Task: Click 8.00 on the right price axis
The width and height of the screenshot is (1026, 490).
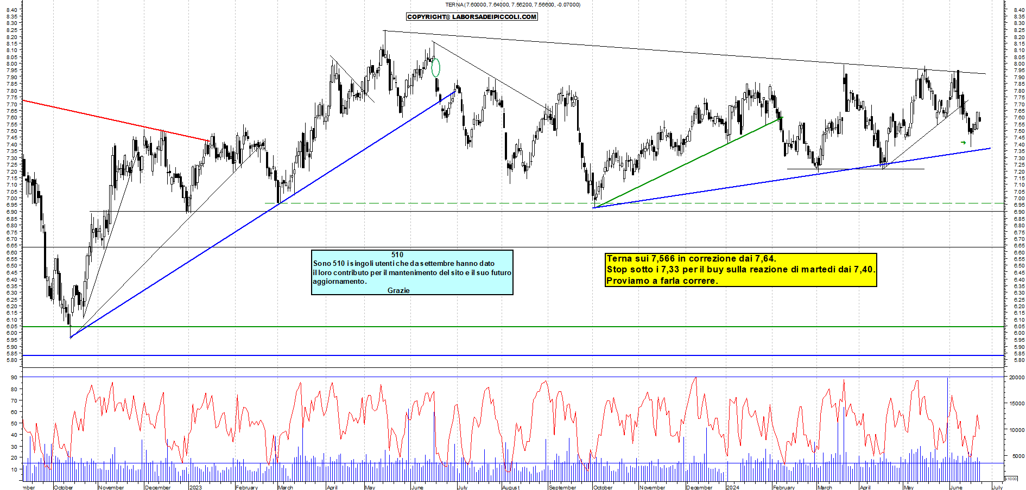Action: click(x=1019, y=63)
